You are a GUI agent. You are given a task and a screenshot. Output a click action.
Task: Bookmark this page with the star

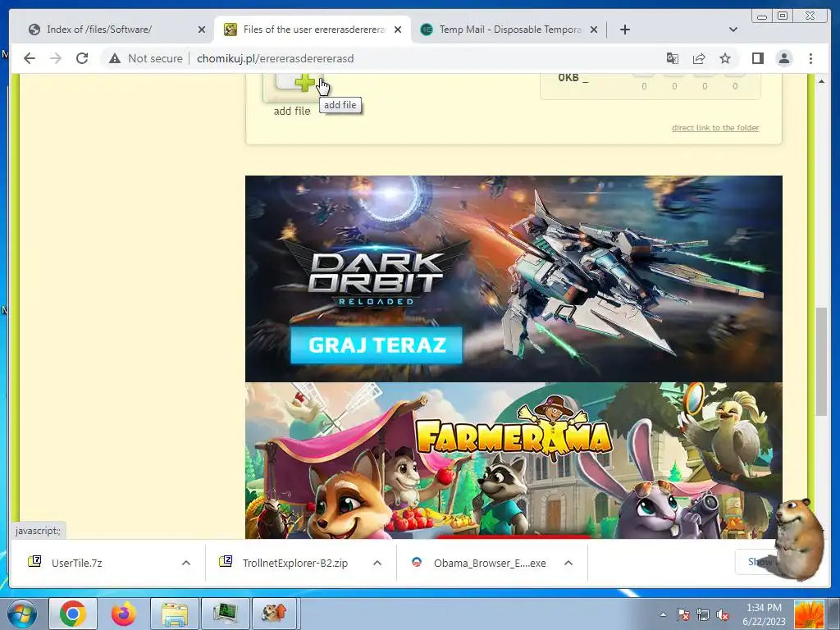click(725, 58)
